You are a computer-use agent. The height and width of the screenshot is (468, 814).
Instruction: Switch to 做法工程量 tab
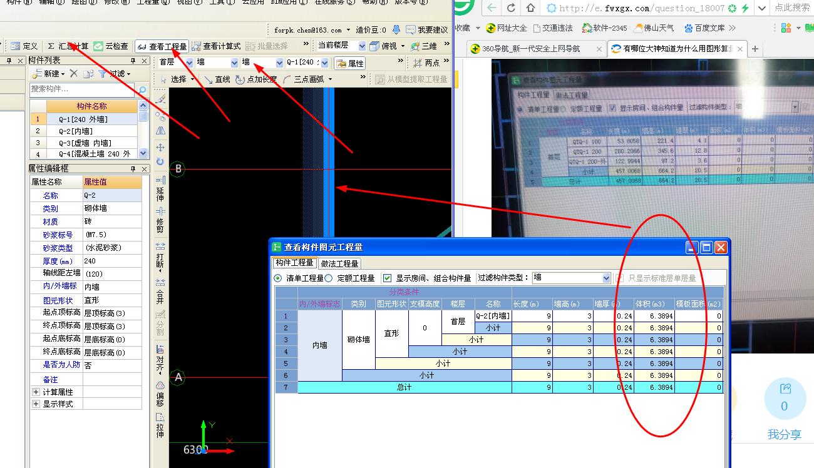339,263
